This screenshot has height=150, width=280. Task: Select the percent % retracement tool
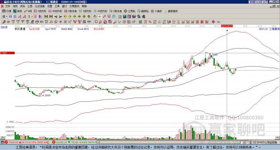pyautogui.click(x=150, y=22)
